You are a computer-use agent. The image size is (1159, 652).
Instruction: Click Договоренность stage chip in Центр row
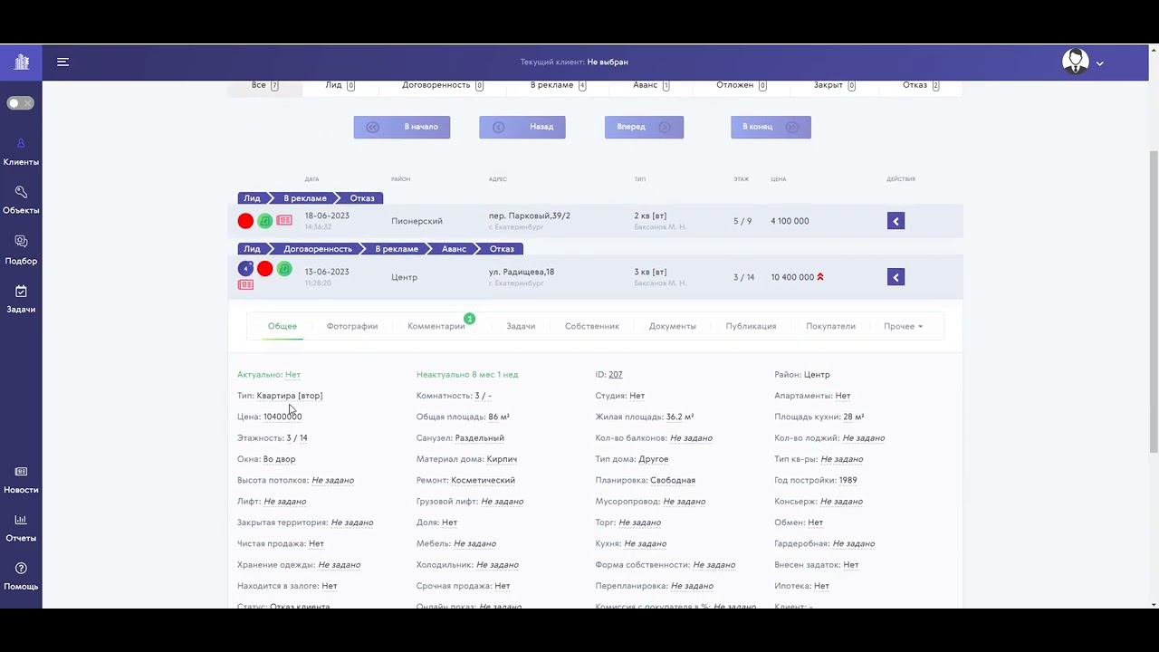tap(318, 249)
